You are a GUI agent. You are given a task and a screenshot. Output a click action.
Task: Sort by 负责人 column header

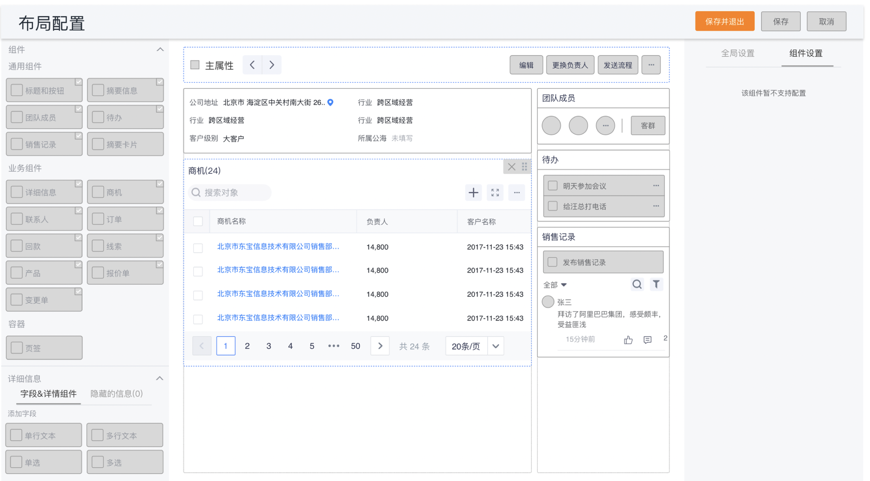click(x=377, y=222)
